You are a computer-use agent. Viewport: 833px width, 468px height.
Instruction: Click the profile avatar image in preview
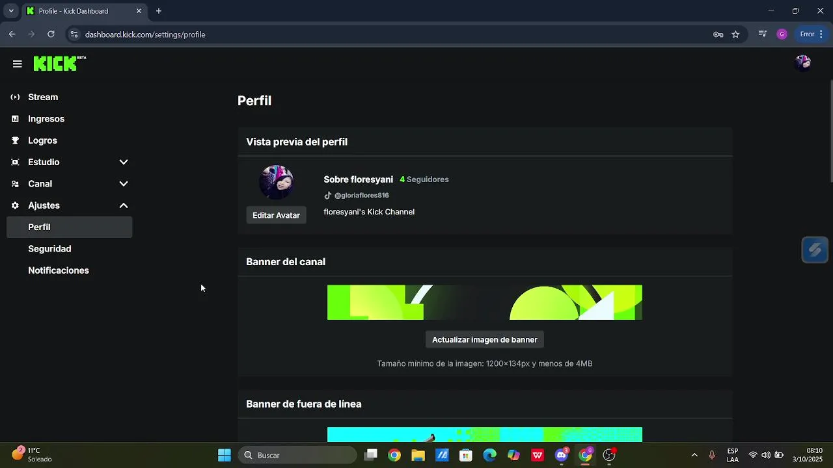tap(276, 182)
